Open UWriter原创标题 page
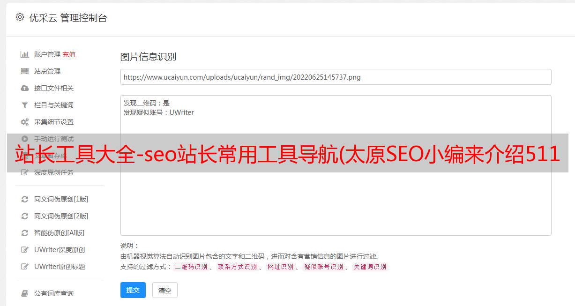This screenshot has height=306, width=575. pos(60,267)
